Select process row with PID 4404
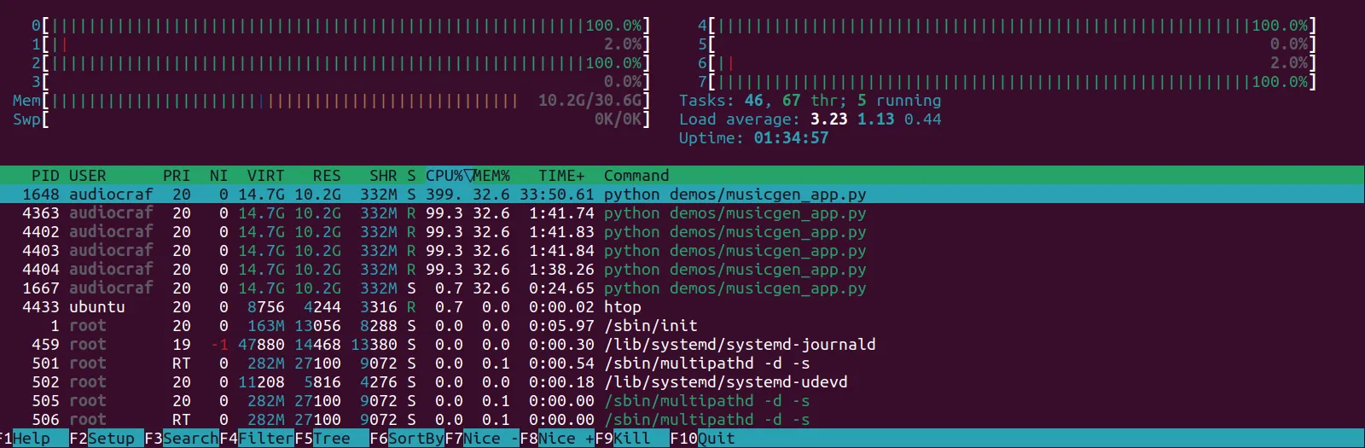This screenshot has width=1365, height=448. coord(682,270)
